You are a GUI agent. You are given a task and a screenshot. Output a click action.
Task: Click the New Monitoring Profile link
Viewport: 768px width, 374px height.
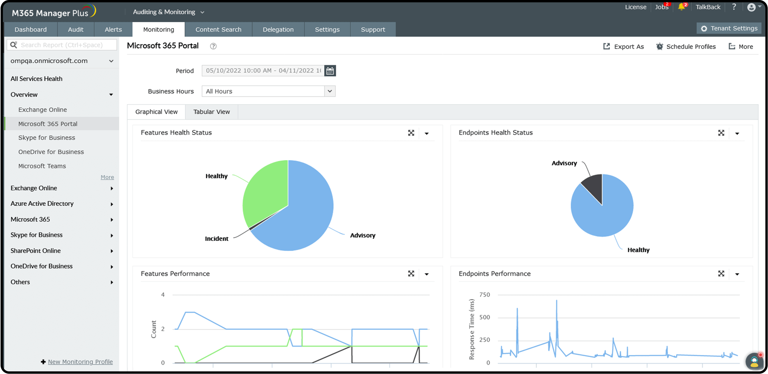tap(80, 362)
